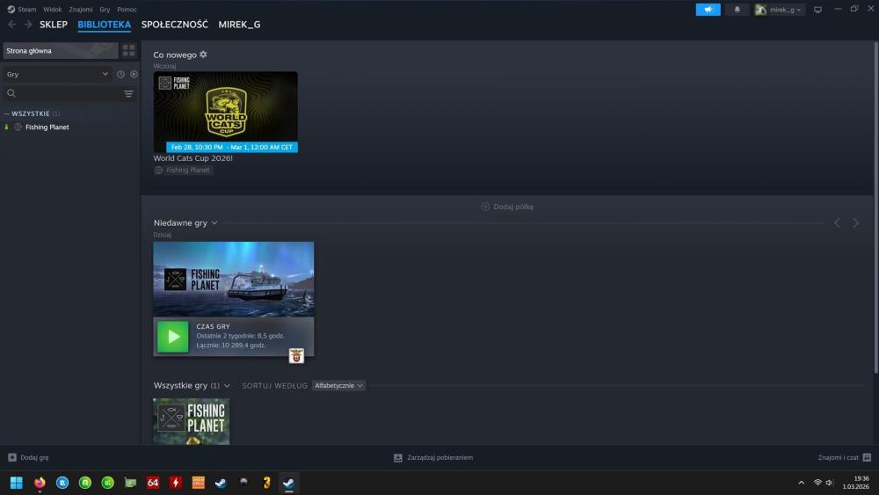This screenshot has width=879, height=495.
Task: Open the red 64 app in taskbar
Action: [x=153, y=483]
